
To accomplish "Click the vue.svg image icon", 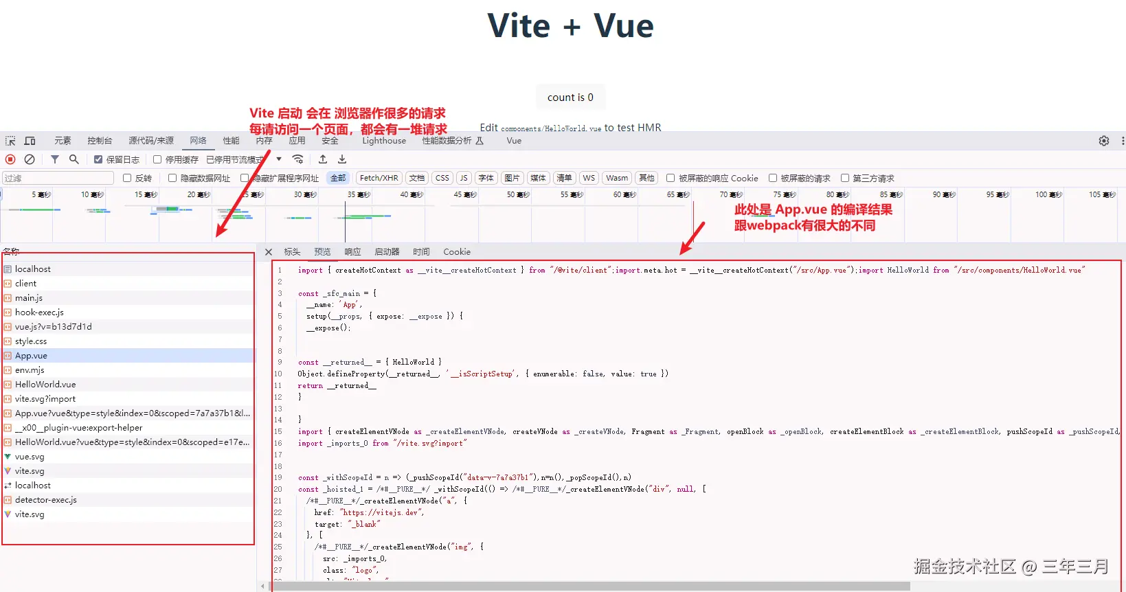I will click(8, 457).
